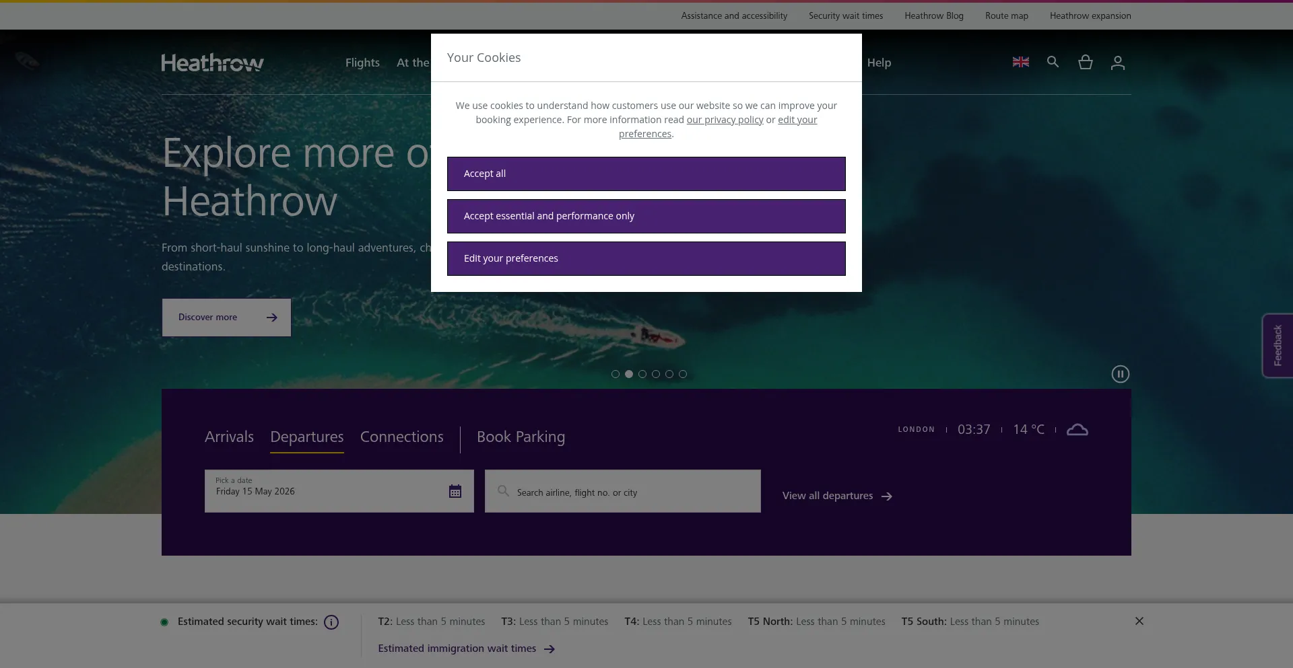Open the user account icon

click(1117, 63)
